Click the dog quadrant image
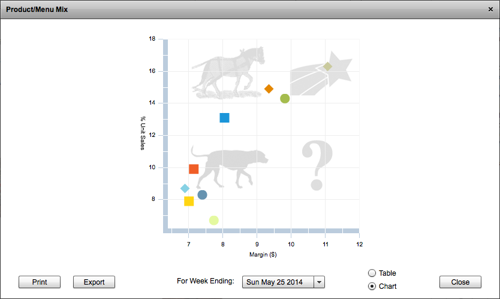The height and width of the screenshot is (299, 500). [x=230, y=168]
